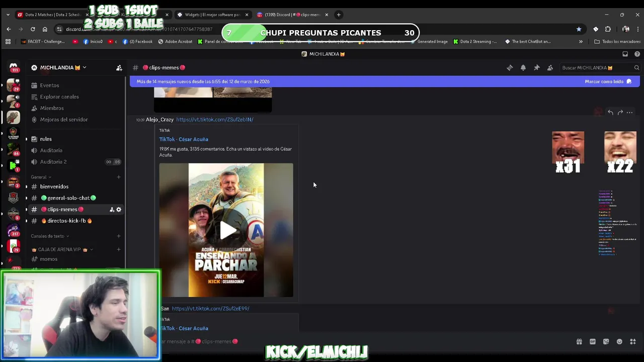Click invite people icon beside MICHILANDIA
The image size is (644, 362).
[119, 67]
